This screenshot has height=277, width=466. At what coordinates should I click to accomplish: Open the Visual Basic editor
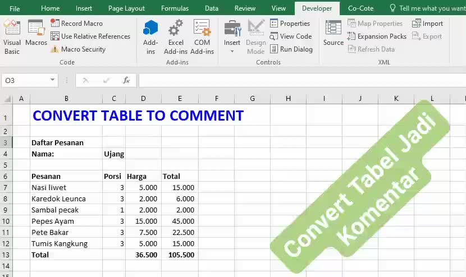click(x=12, y=37)
